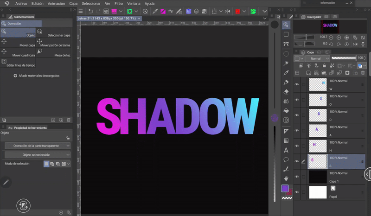
Task: Click the purple main color swatch
Action: pos(285,189)
